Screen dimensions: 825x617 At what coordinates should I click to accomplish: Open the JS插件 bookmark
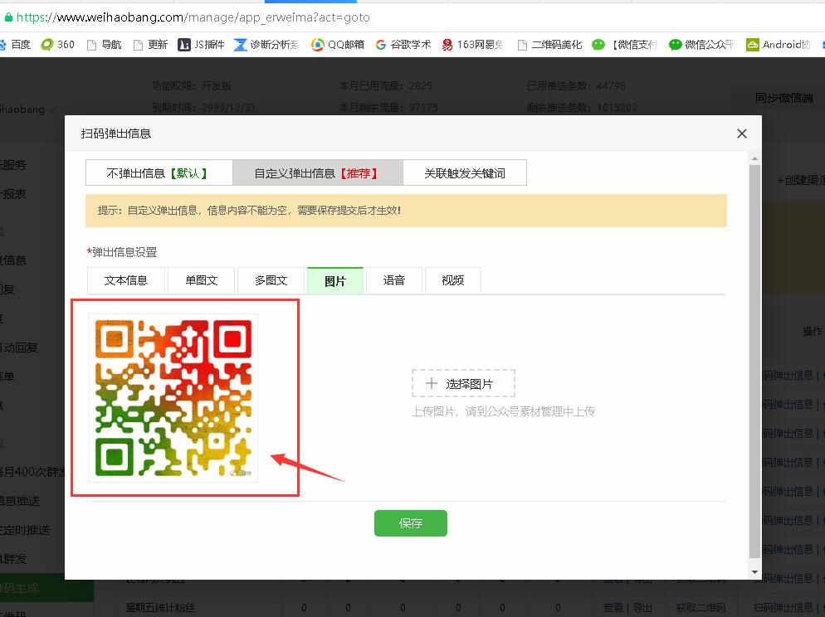(x=201, y=45)
